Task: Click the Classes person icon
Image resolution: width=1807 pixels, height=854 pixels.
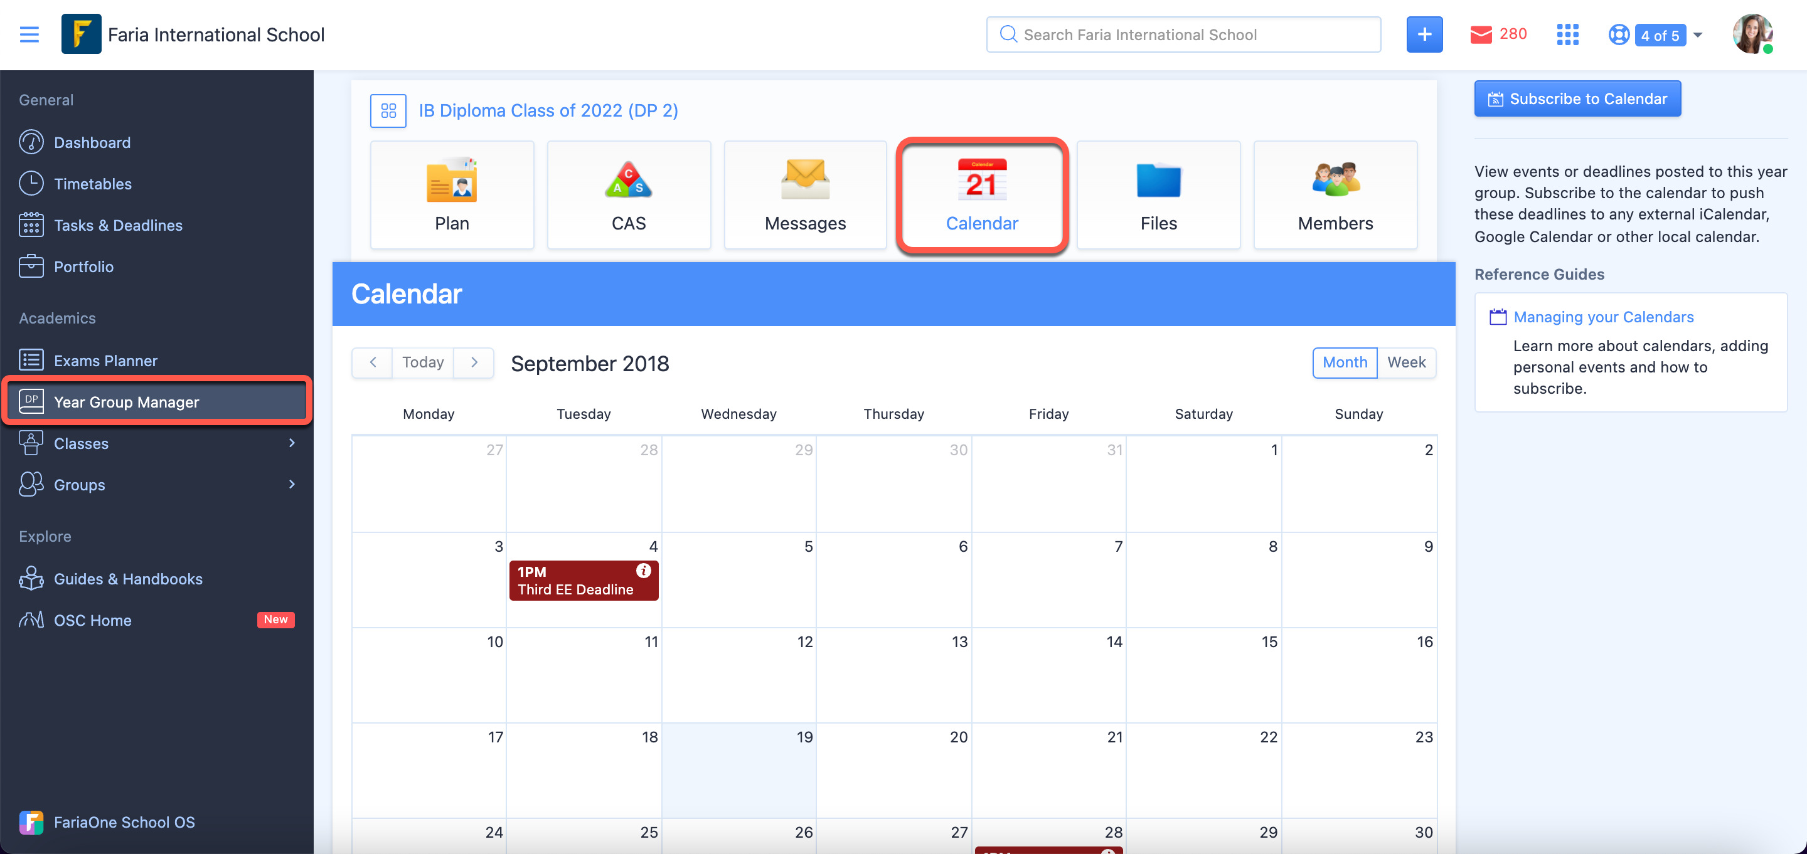Action: point(31,443)
